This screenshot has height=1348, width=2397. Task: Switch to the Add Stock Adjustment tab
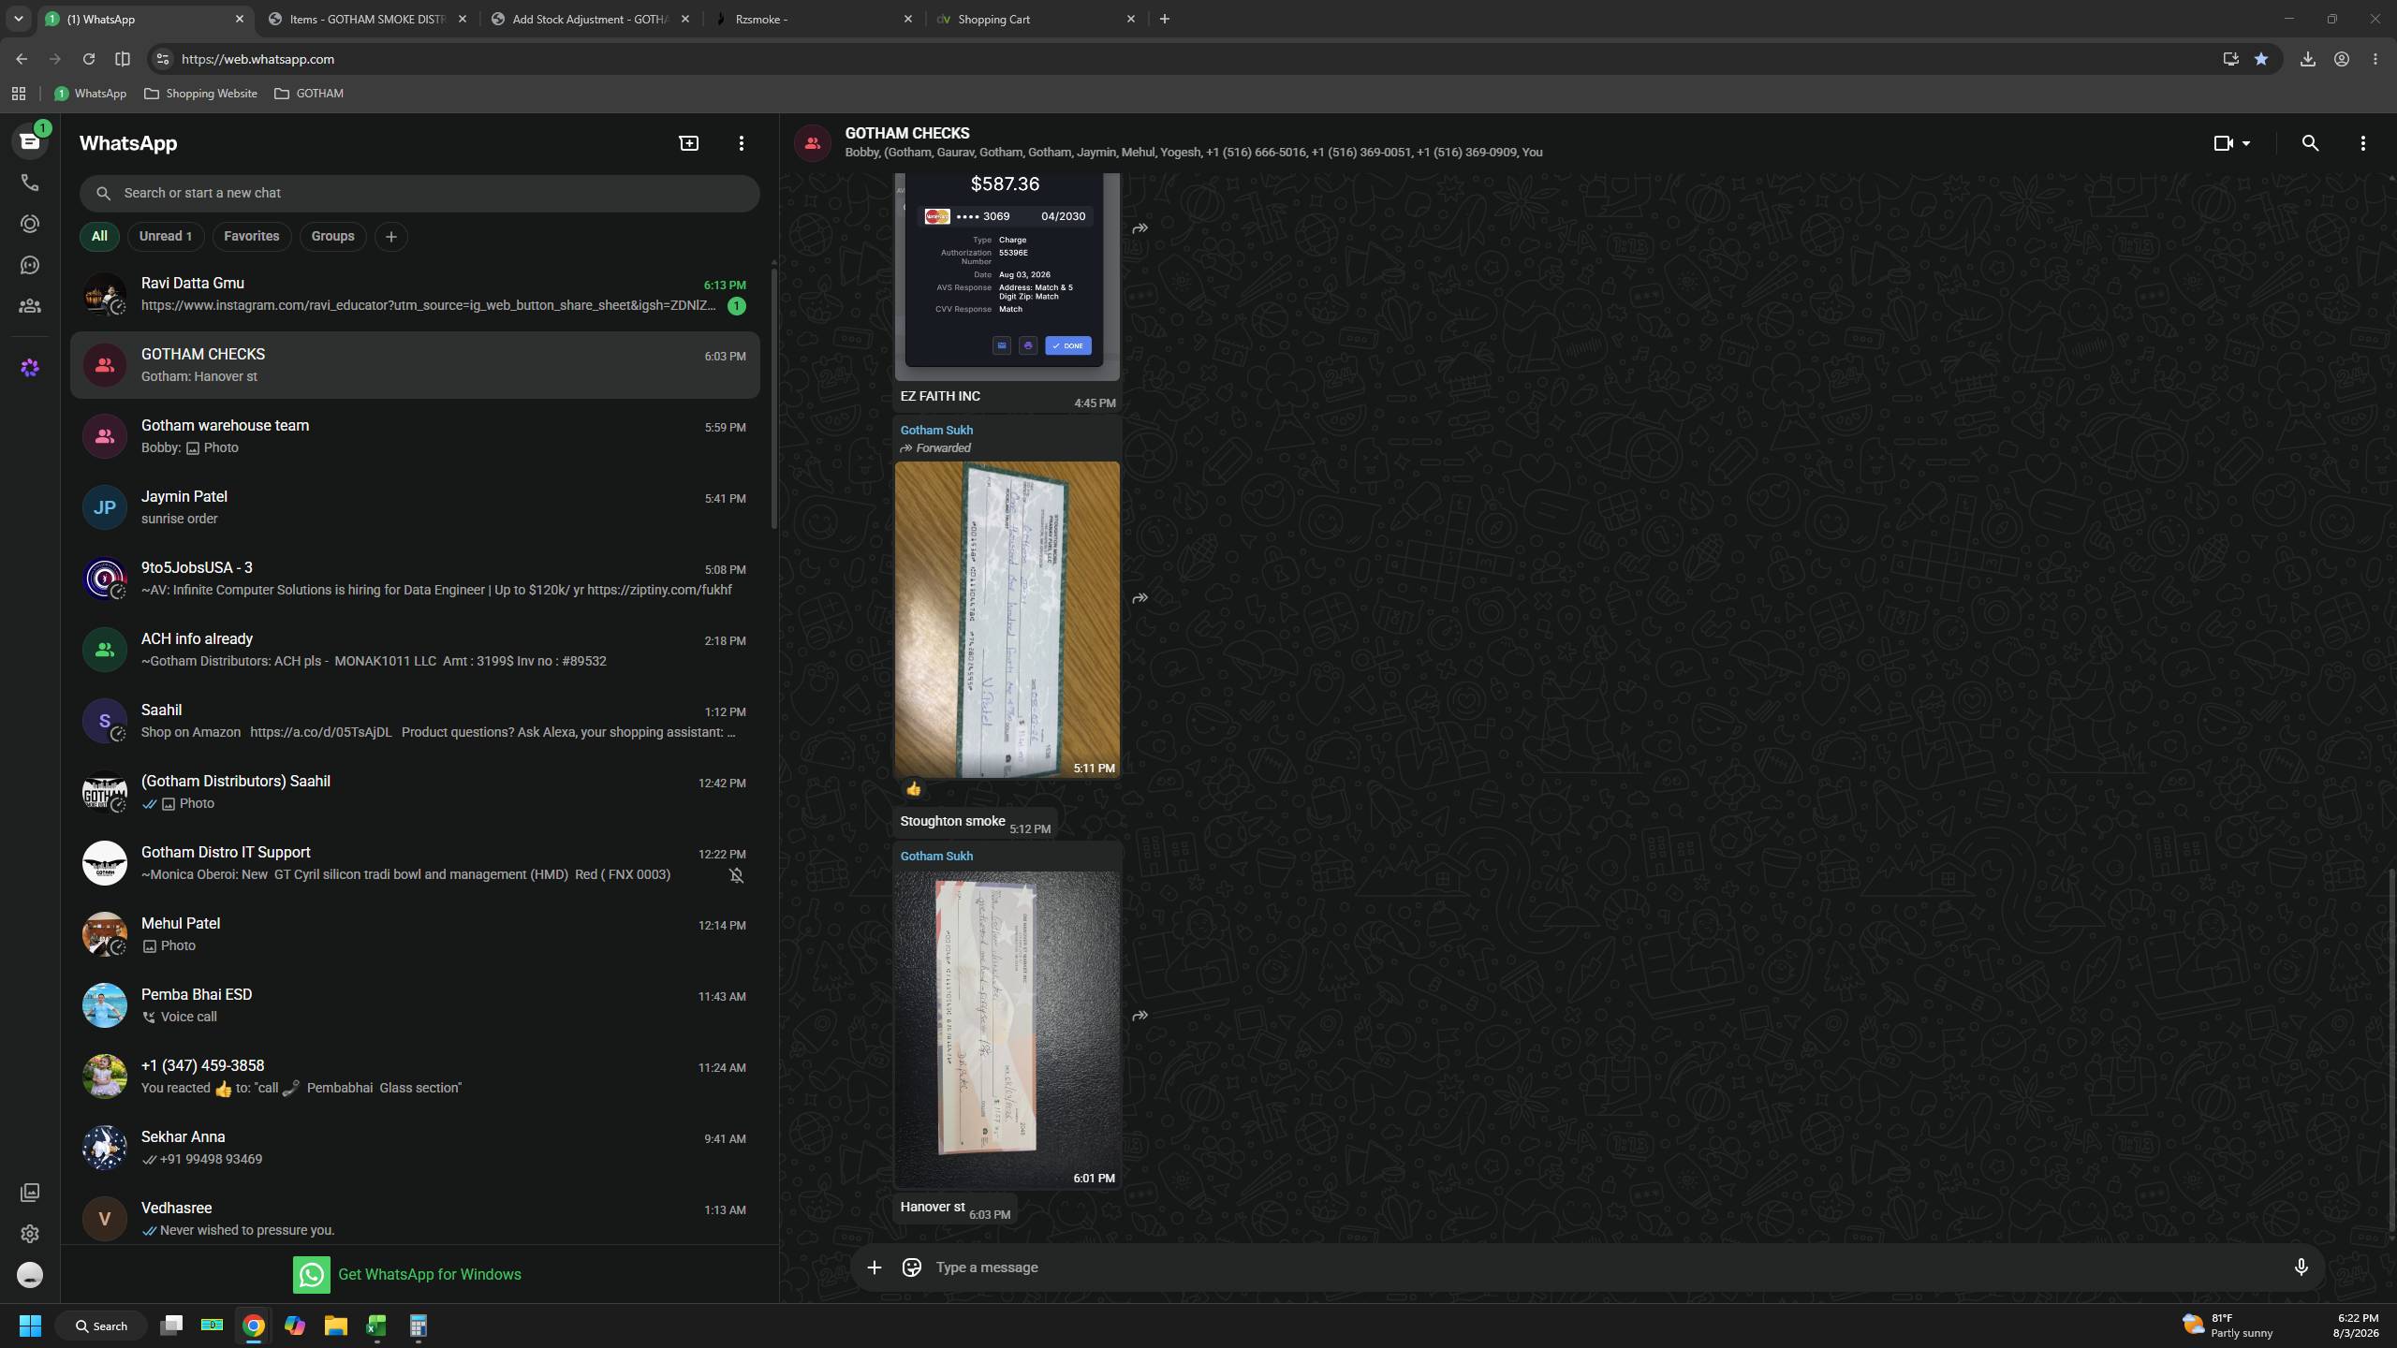tap(591, 19)
